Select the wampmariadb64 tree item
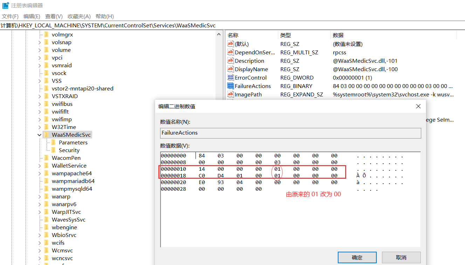 (73, 181)
